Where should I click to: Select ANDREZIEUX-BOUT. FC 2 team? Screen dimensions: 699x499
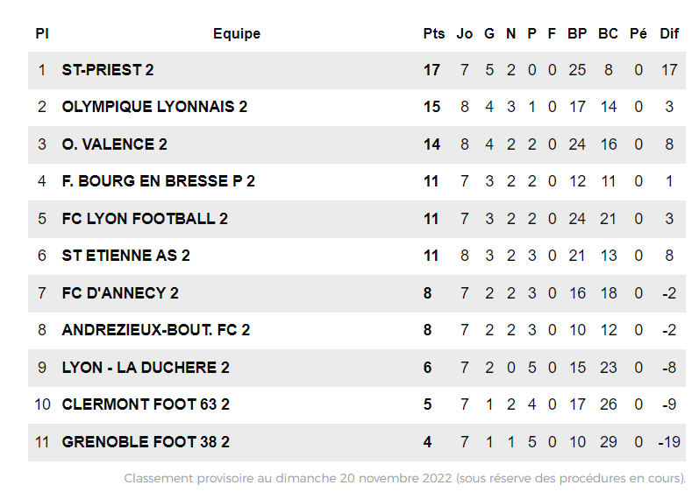coord(155,330)
